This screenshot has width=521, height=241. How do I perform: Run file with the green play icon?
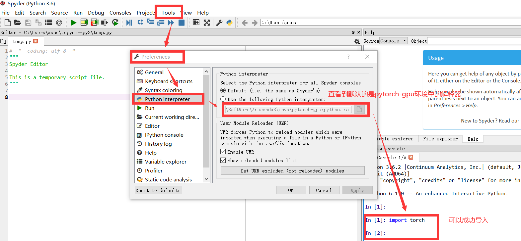click(x=73, y=23)
